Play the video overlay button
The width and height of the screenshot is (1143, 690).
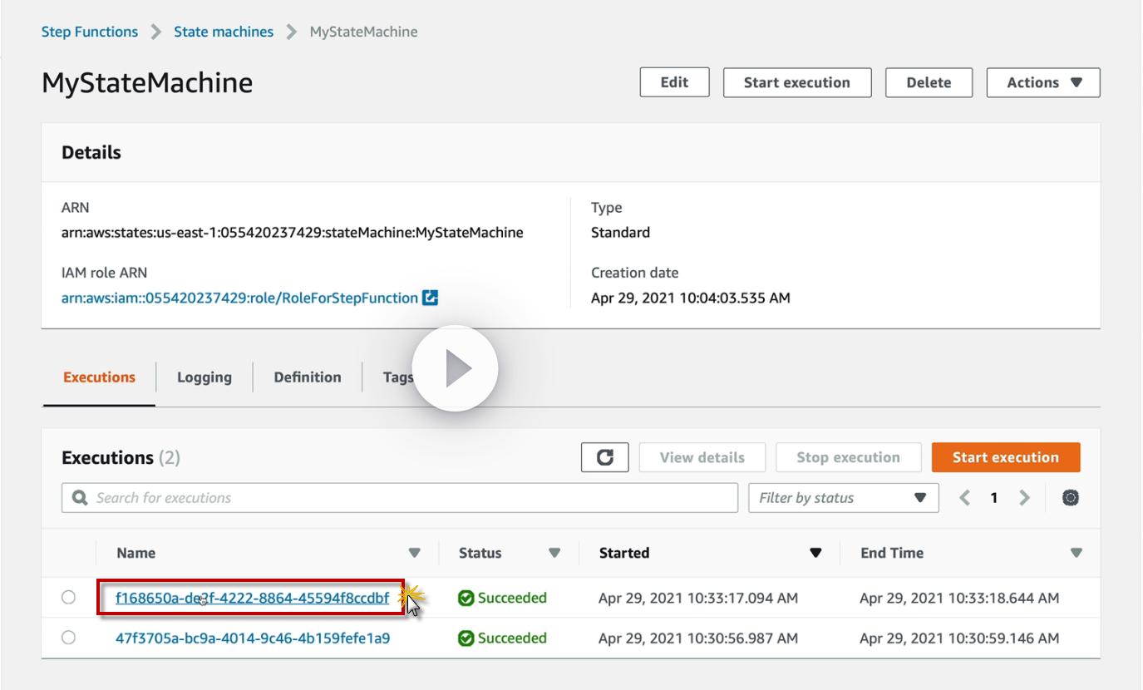[455, 368]
